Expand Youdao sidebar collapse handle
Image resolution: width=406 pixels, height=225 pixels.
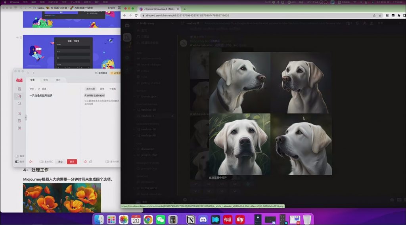(26, 118)
